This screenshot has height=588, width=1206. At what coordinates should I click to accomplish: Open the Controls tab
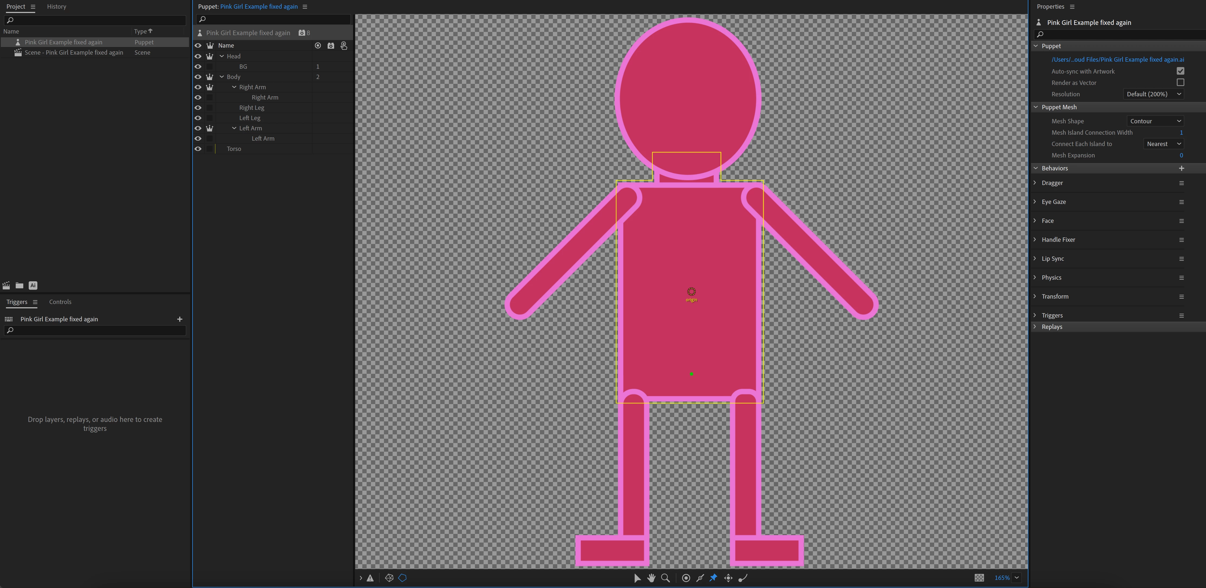tap(60, 302)
